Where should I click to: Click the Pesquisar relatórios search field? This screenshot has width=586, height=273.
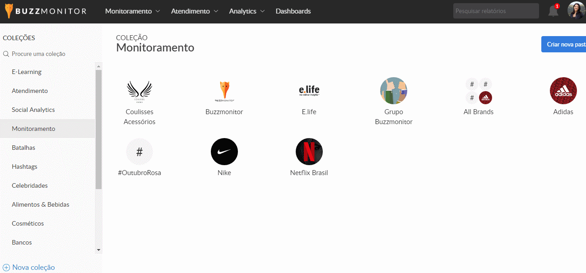496,11
